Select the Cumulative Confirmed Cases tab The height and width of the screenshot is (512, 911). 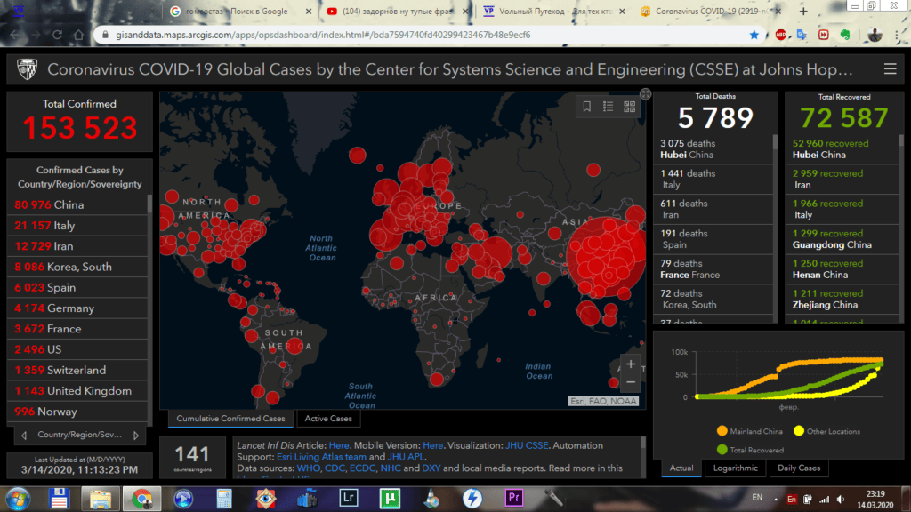(230, 419)
